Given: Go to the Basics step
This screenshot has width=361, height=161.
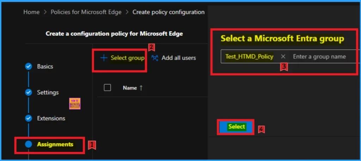Looking at the screenshot, I should pyautogui.click(x=45, y=66).
